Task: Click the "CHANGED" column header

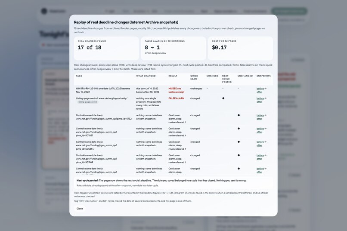Action: (212, 76)
